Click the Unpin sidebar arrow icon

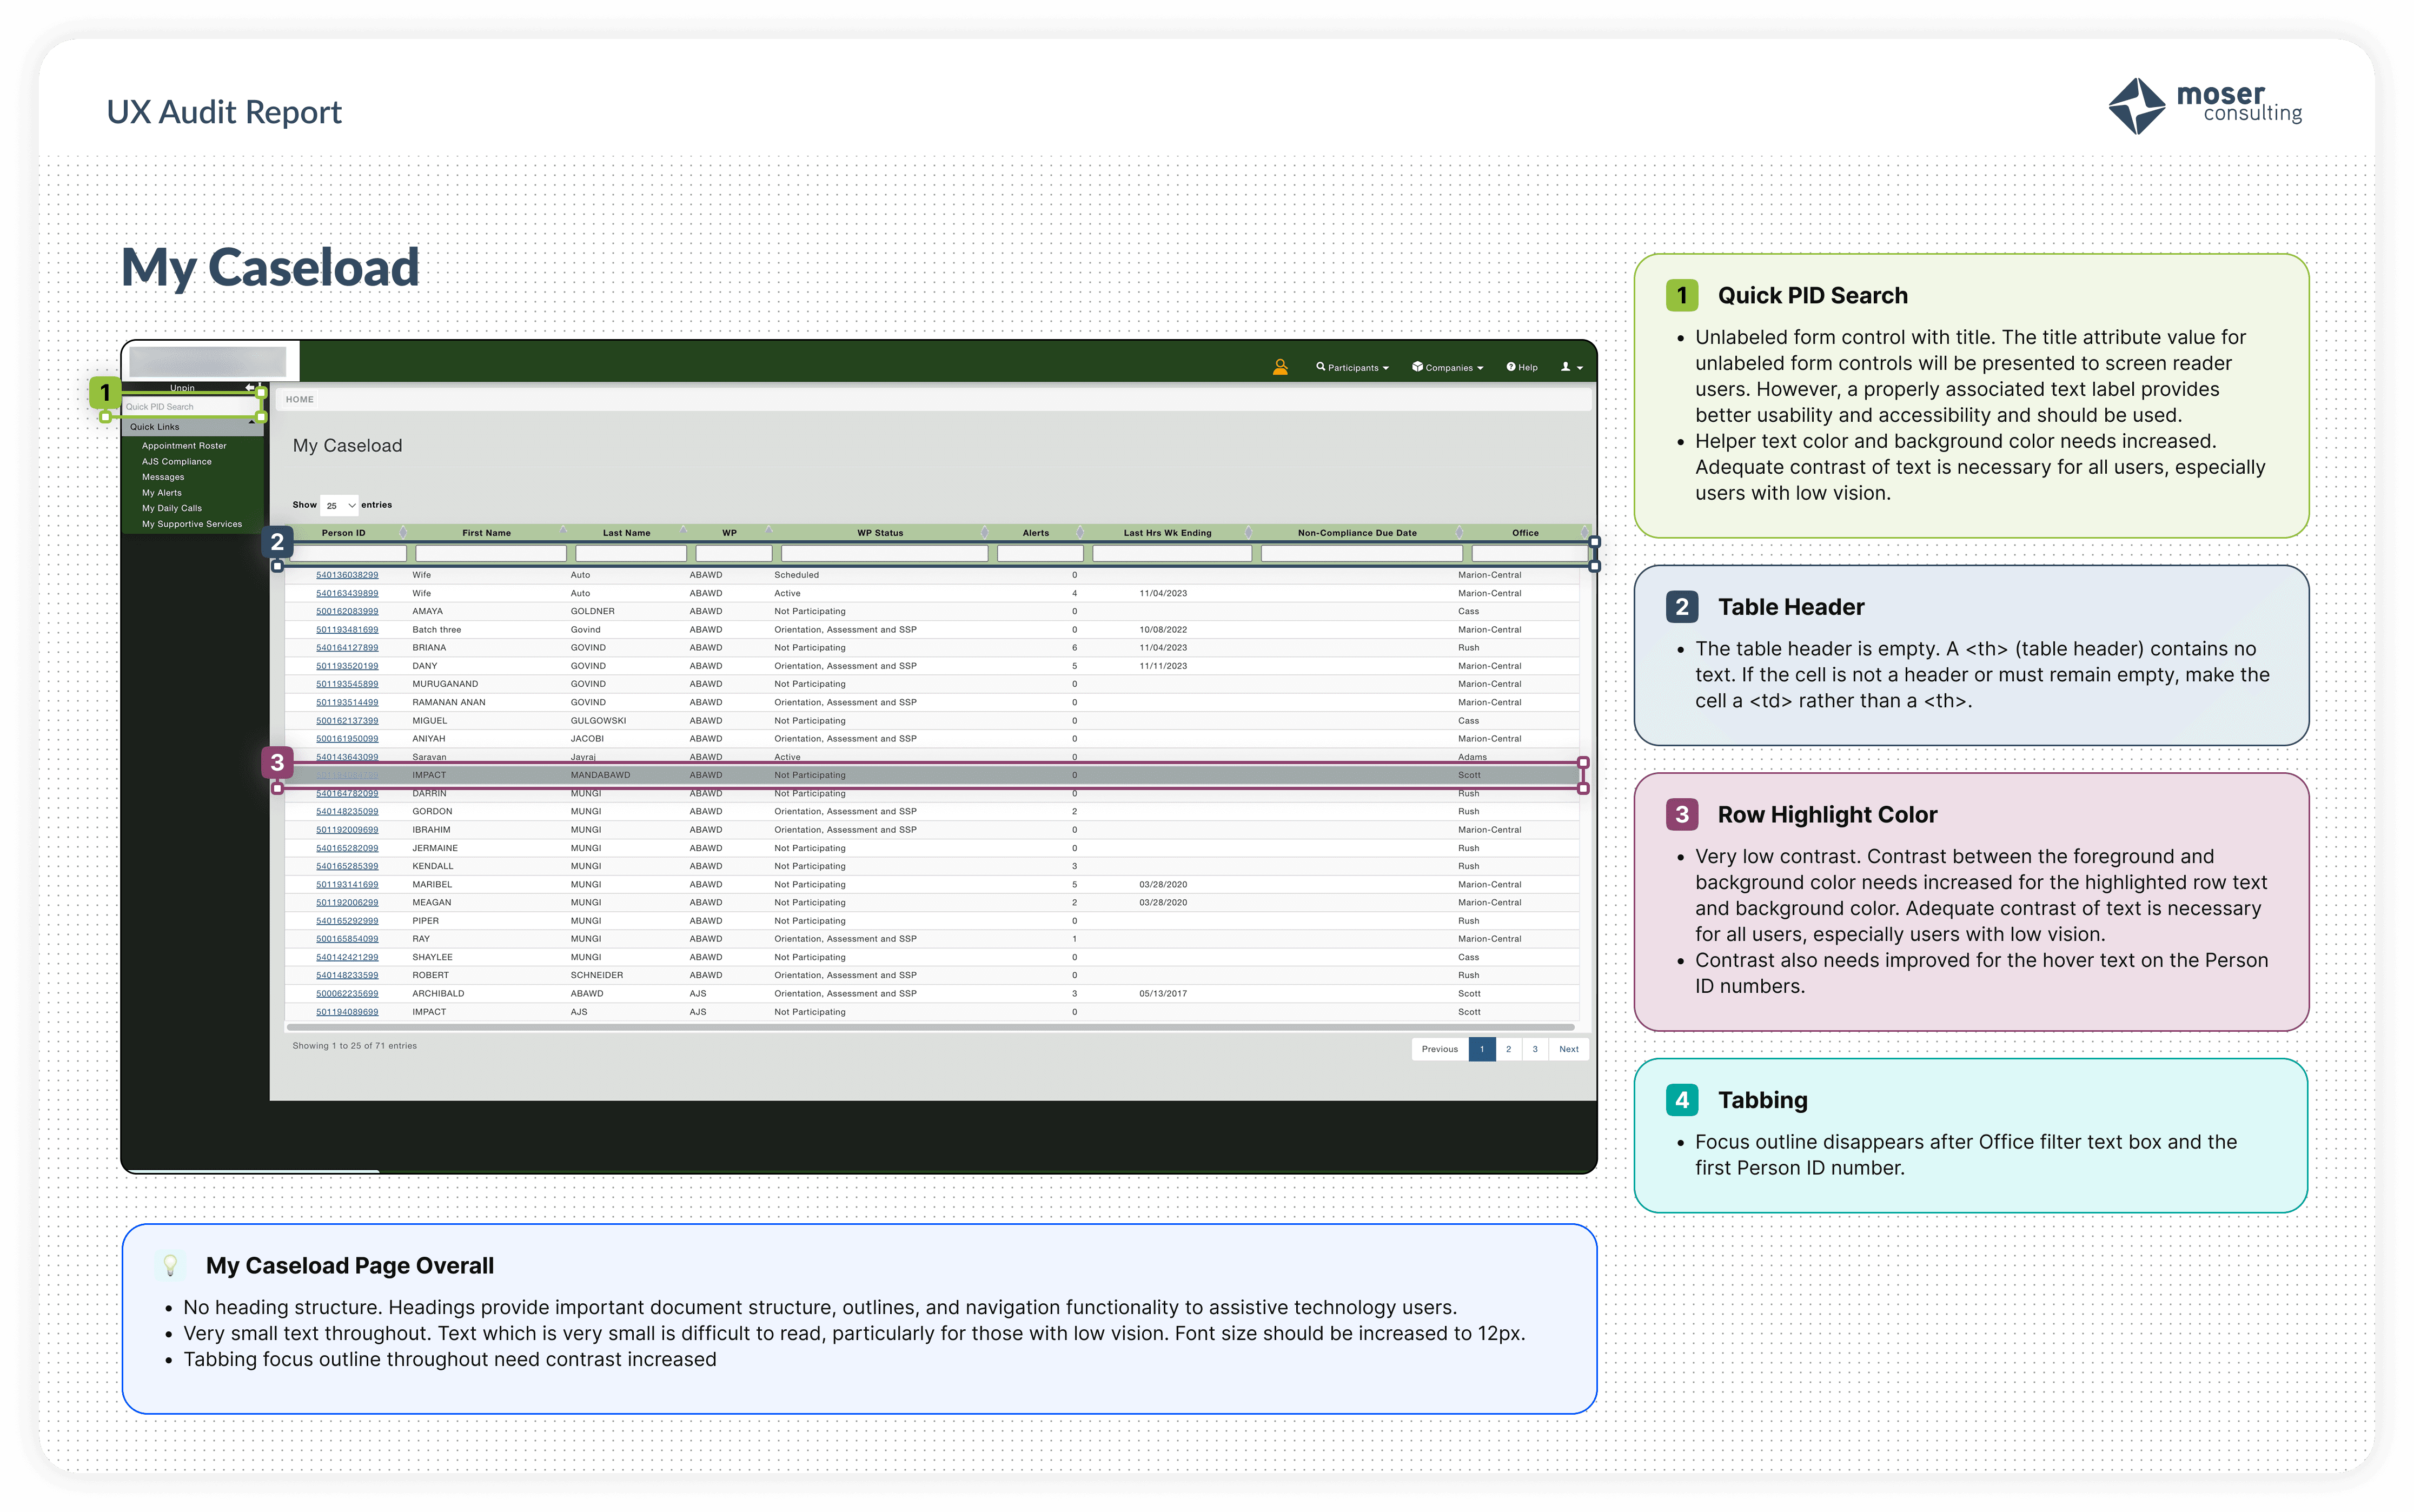250,387
